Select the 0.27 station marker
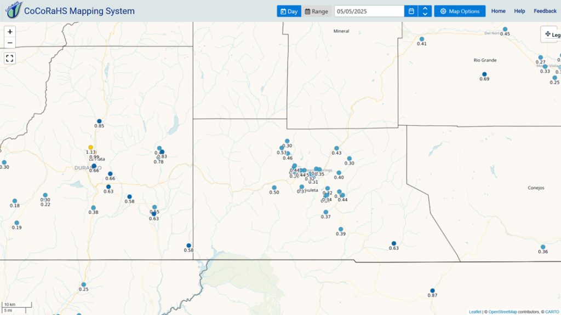561x315 pixels. pyautogui.click(x=541, y=57)
